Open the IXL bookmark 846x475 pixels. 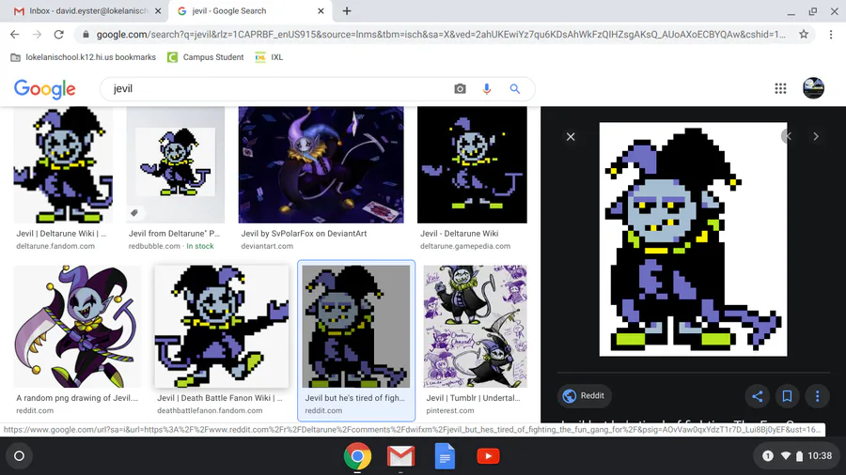click(x=269, y=57)
